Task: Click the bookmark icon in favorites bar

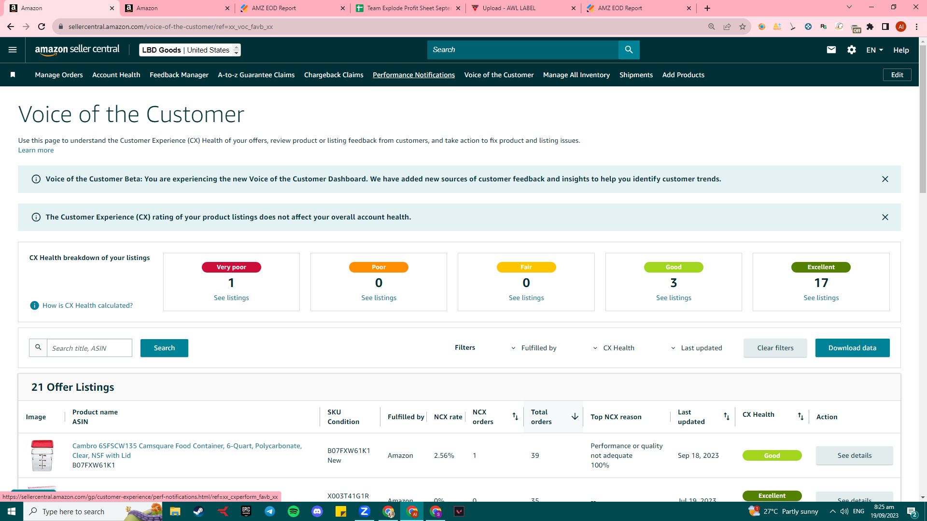Action: tap(13, 75)
